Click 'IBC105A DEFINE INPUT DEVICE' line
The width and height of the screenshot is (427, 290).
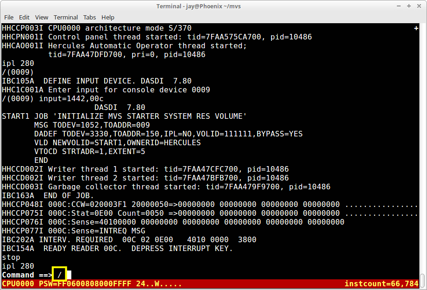click(97, 81)
